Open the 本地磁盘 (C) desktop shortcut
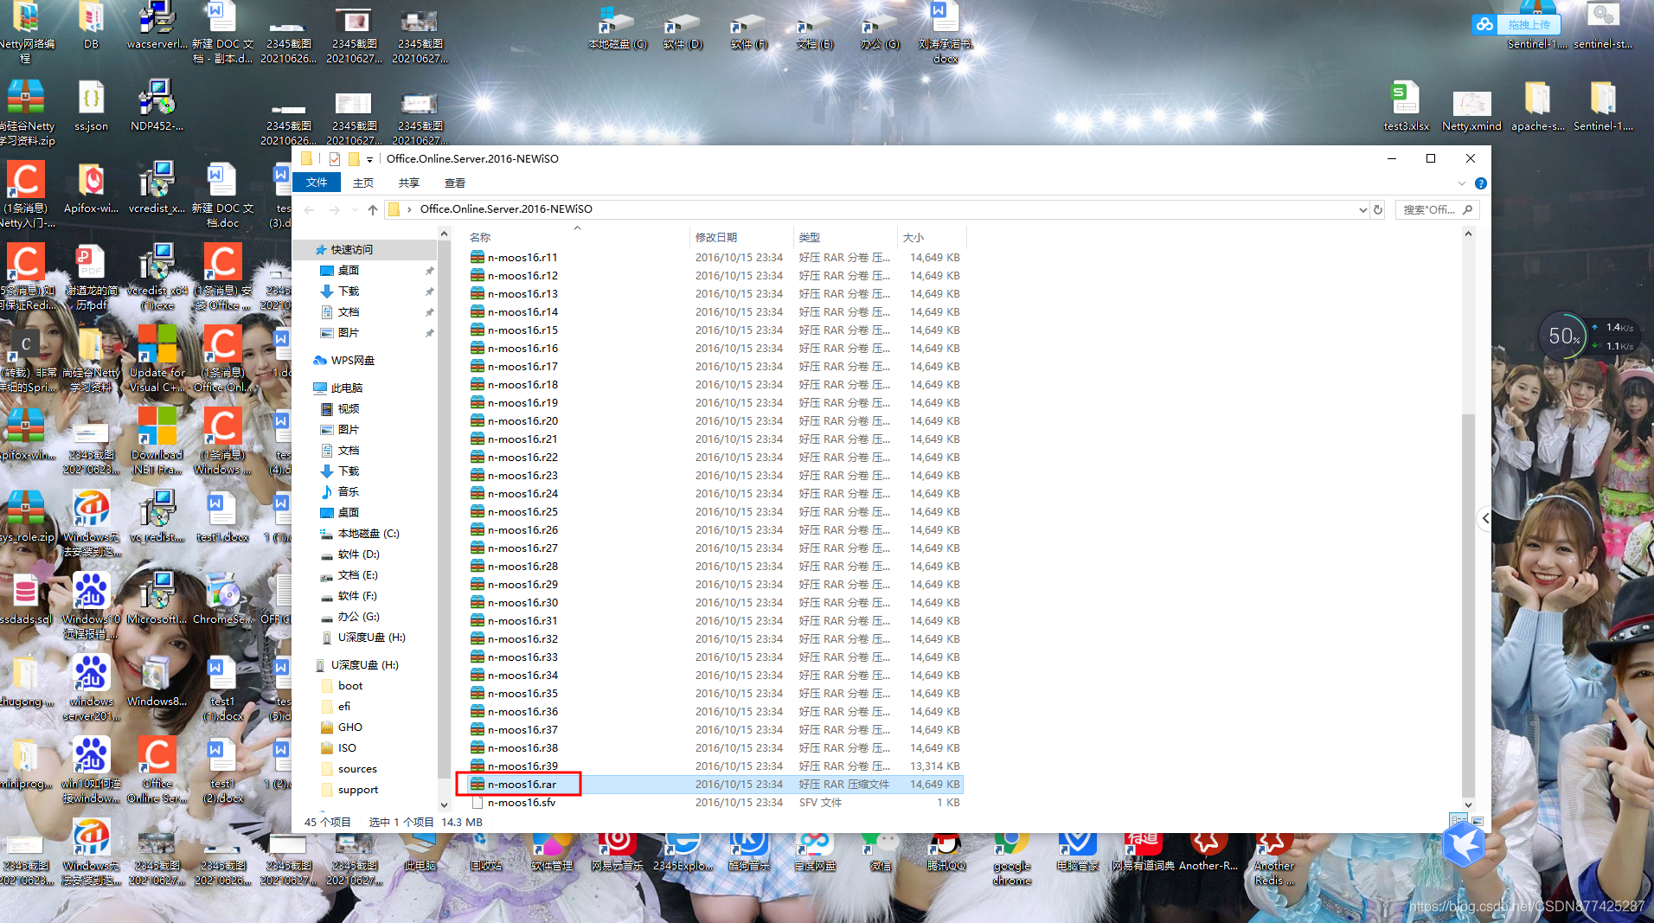This screenshot has width=1654, height=923. [617, 28]
